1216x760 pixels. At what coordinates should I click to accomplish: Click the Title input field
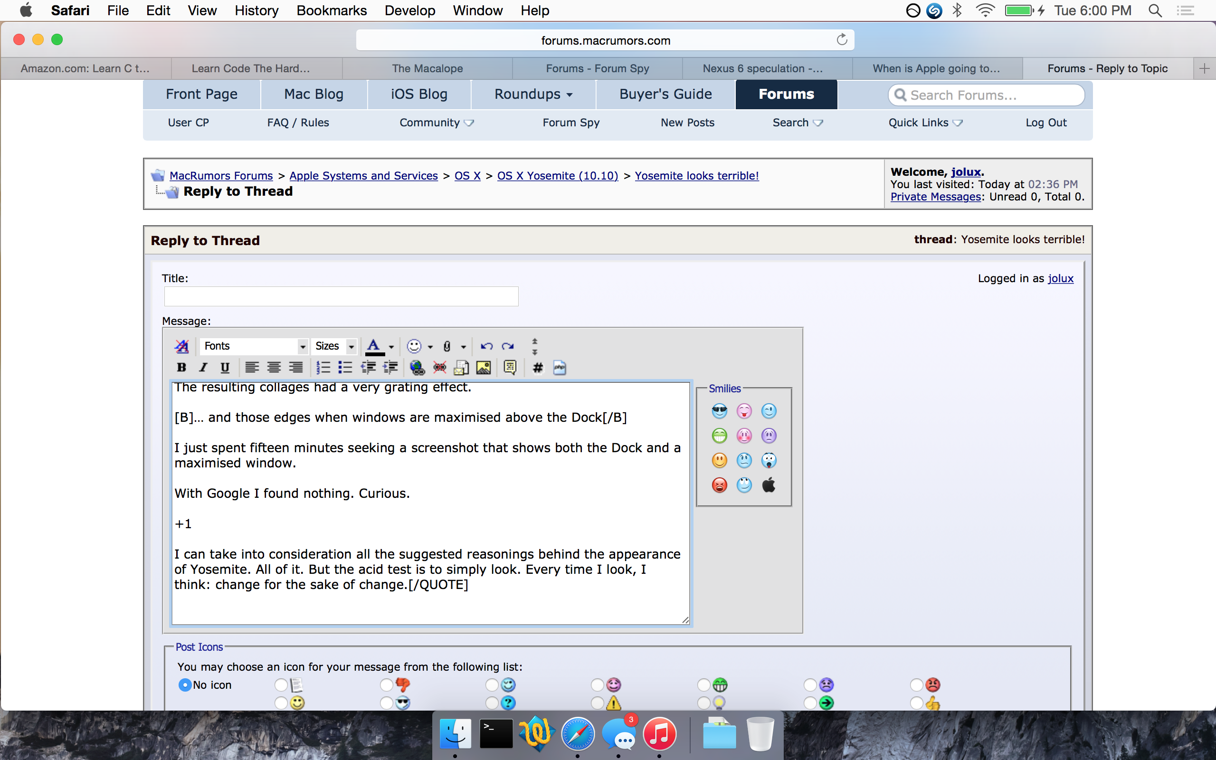(341, 296)
